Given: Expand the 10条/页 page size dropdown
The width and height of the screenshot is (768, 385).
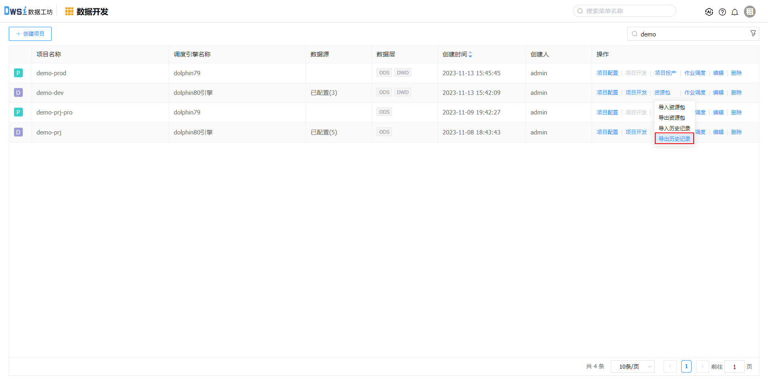Looking at the screenshot, I should click(x=632, y=367).
